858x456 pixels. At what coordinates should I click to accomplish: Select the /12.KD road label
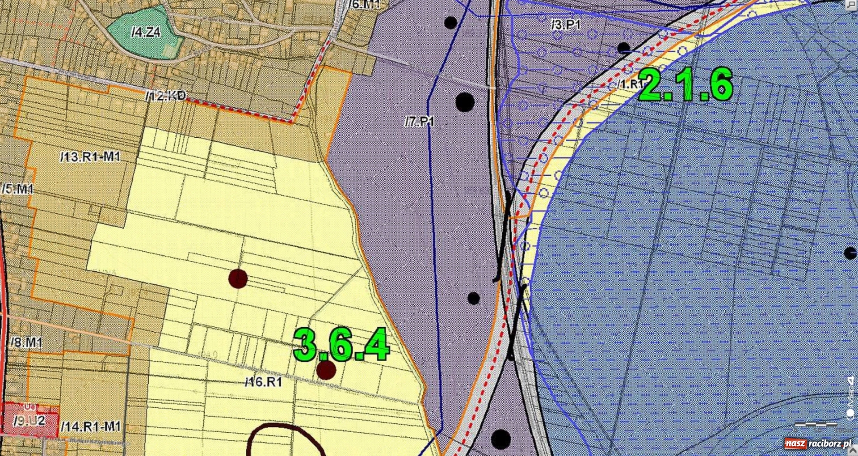click(x=165, y=96)
